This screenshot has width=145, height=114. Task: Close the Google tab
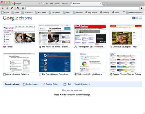(x=40, y=4)
